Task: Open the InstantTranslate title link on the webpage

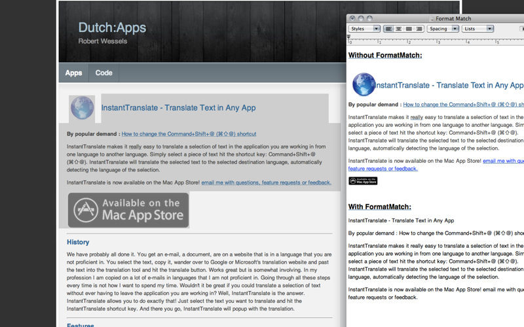Action: click(178, 108)
